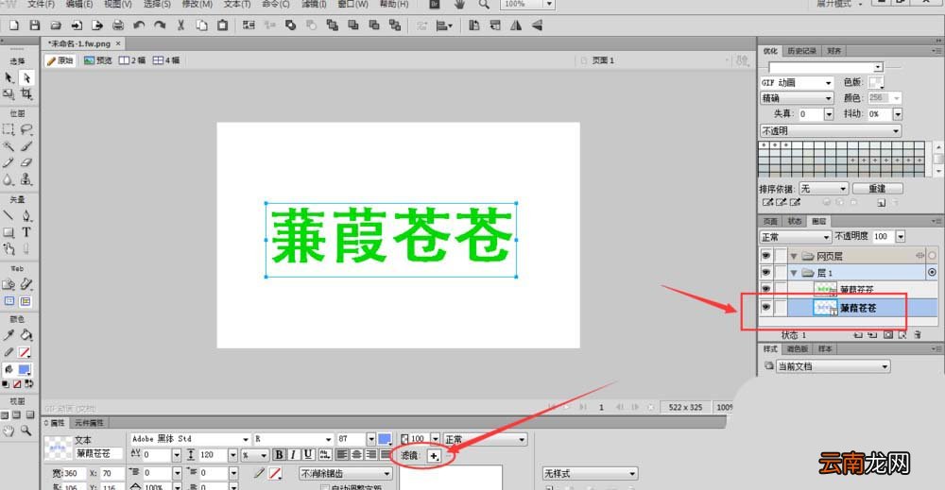
Task: Click the filter add (+) button
Action: coord(434,456)
